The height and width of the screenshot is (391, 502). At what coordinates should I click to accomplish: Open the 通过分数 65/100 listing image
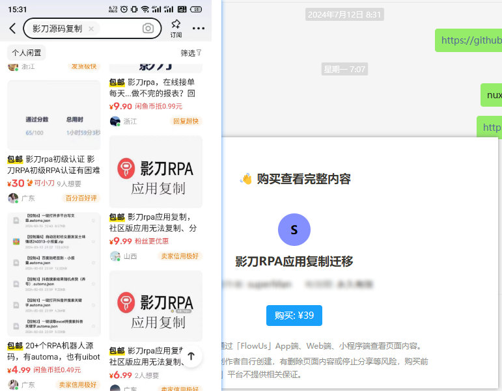click(54, 115)
